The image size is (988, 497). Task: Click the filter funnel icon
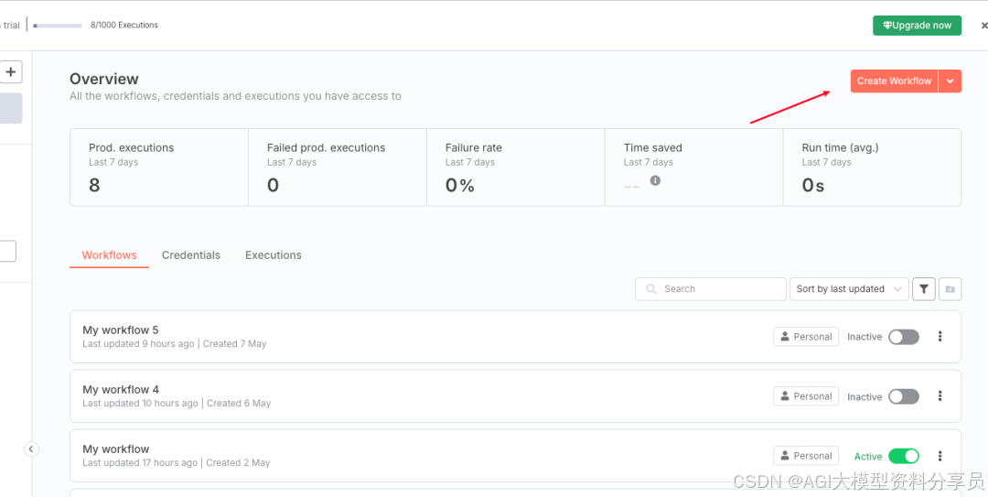[924, 289]
